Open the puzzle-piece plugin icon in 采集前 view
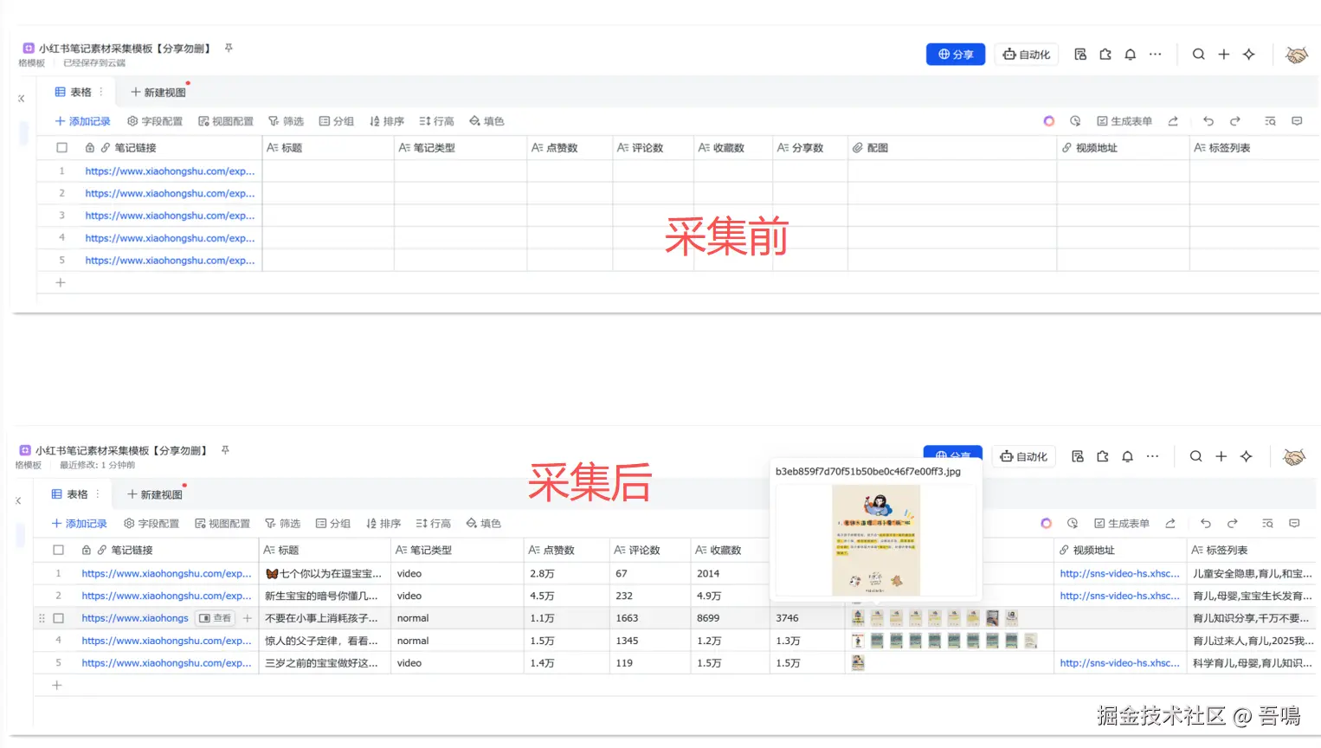1321x748 pixels. click(x=1105, y=55)
